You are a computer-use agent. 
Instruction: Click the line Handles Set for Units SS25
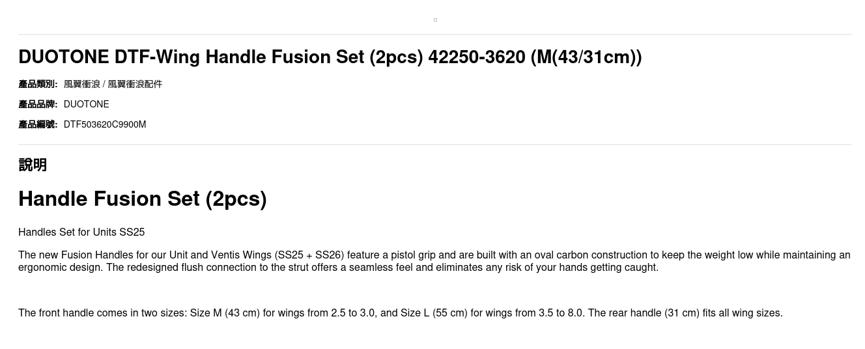[x=81, y=232]
